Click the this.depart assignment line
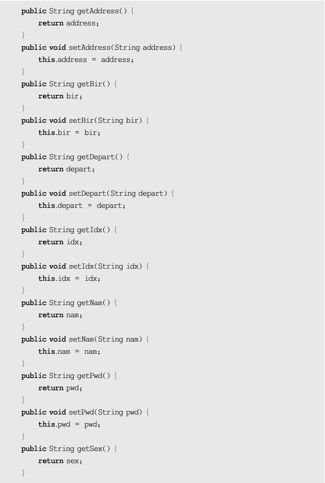Screen dimensions: 325x483 [x=82, y=206]
